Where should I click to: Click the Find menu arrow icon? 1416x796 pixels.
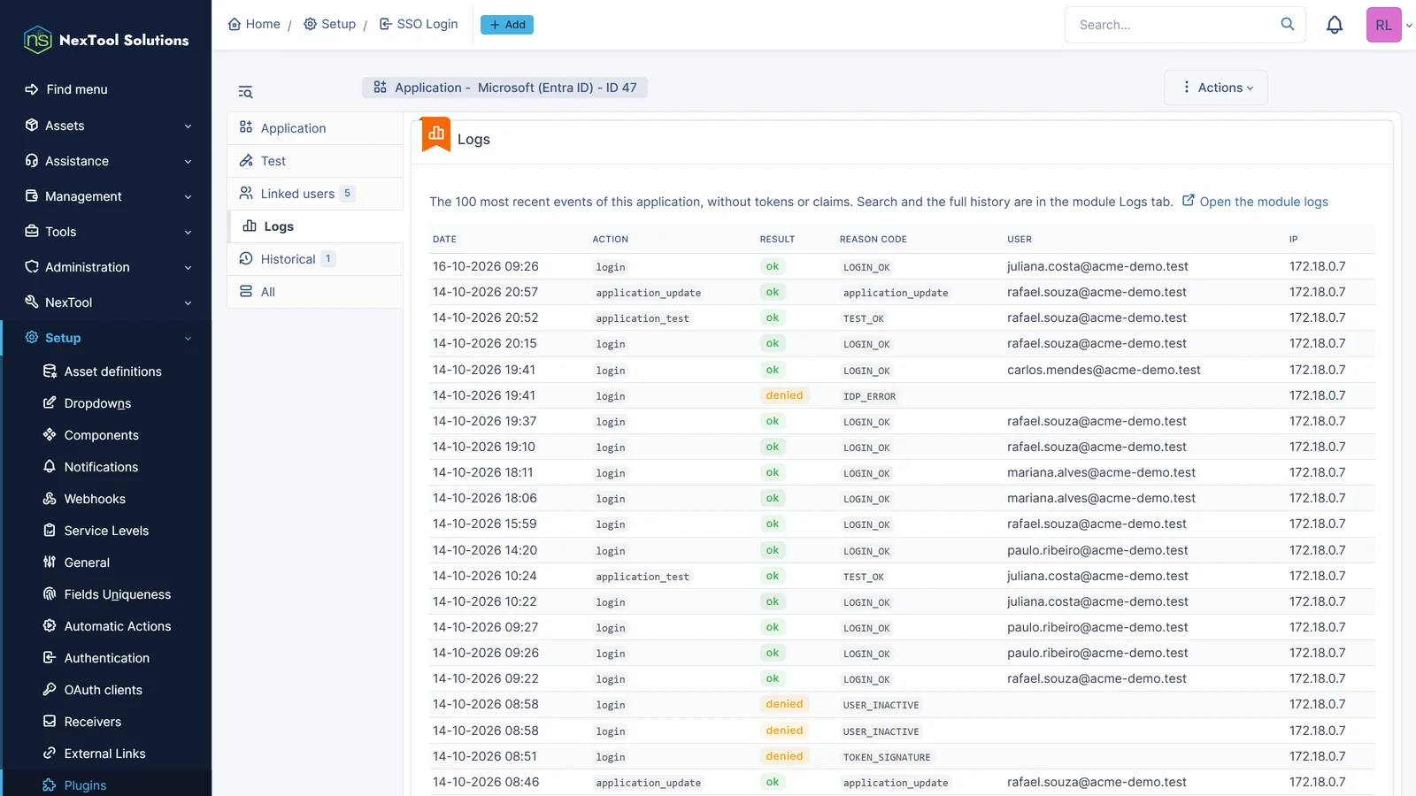tap(32, 89)
